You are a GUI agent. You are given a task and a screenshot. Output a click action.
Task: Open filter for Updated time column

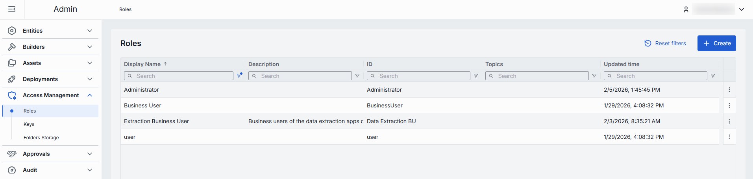(713, 76)
